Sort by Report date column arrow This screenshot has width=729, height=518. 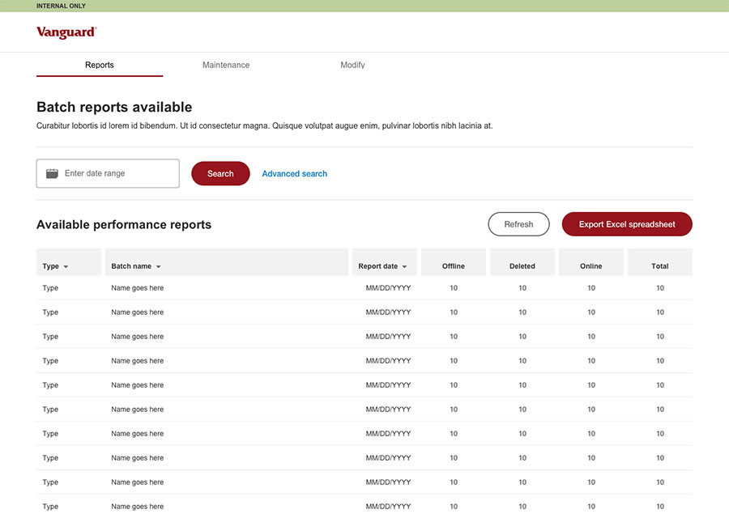(x=404, y=266)
